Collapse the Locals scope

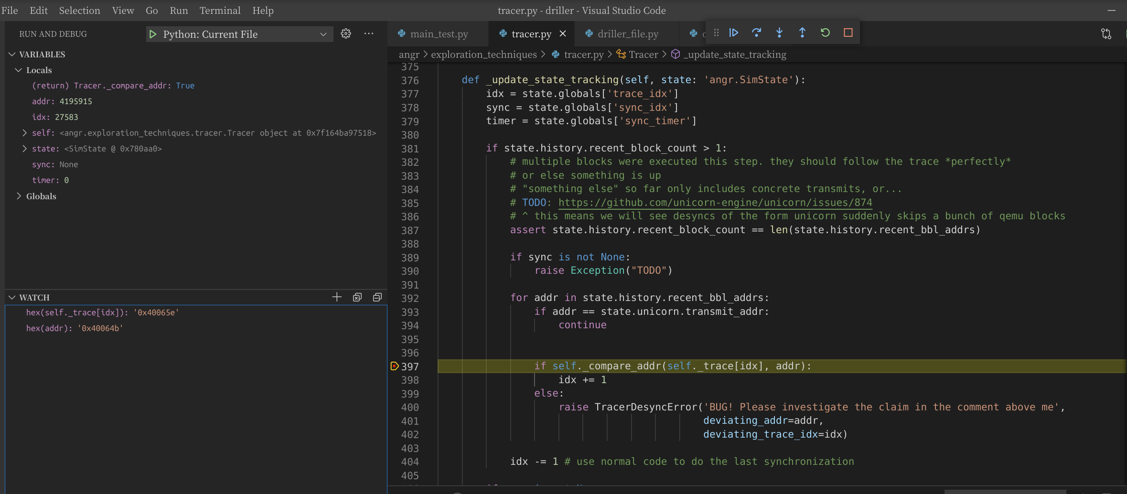[19, 70]
